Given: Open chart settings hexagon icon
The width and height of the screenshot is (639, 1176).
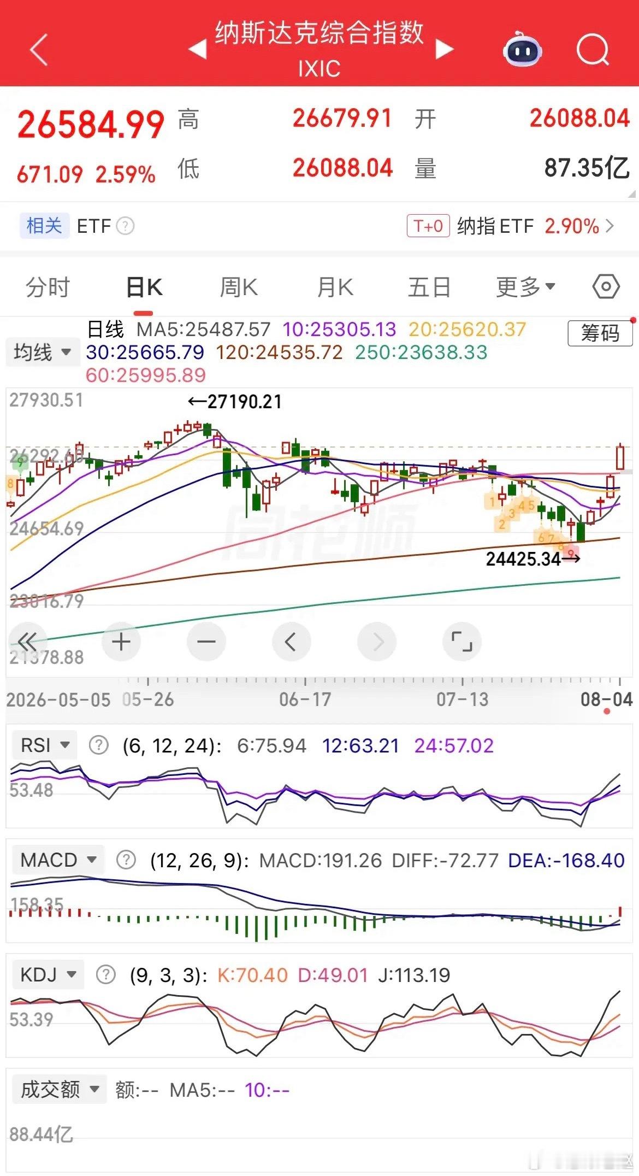Looking at the screenshot, I should (x=606, y=286).
